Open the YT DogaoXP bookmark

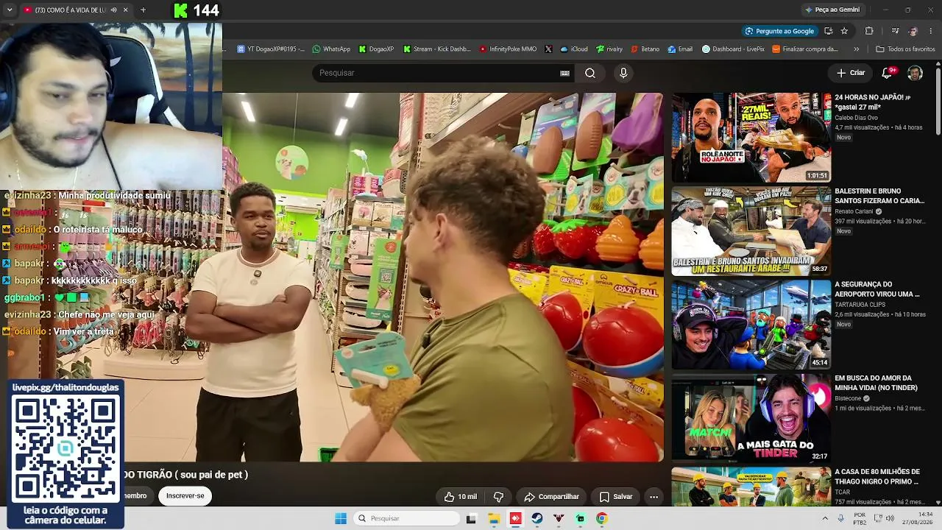coord(271,49)
